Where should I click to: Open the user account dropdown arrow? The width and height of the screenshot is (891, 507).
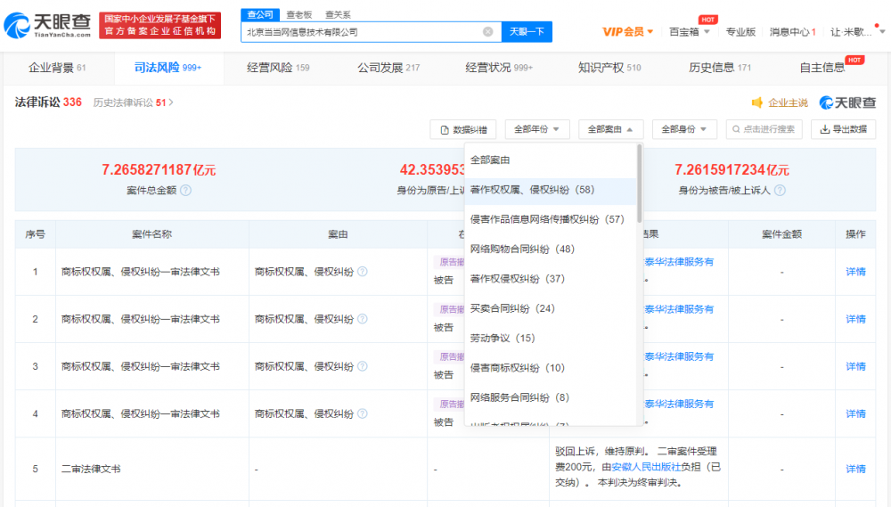pos(882,32)
